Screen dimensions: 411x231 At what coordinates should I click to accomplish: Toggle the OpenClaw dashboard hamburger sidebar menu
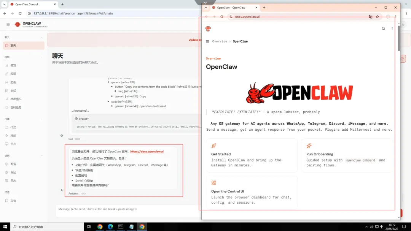coord(8,25)
